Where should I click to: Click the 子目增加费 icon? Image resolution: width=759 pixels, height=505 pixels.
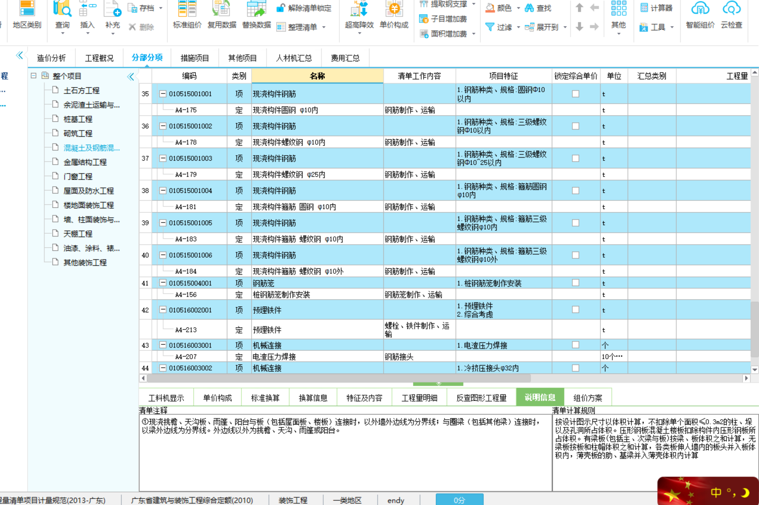pos(424,19)
